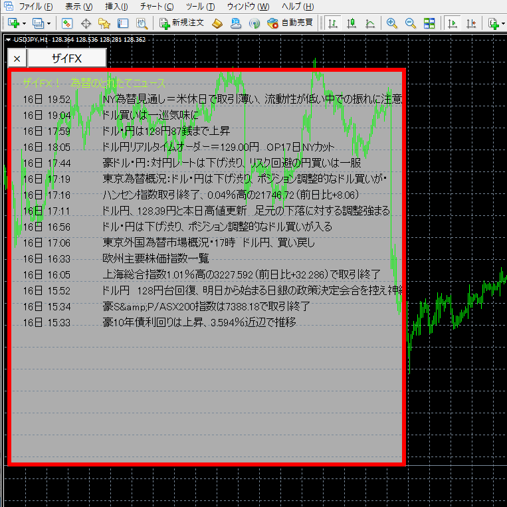
Task: Click the options computer user icon
Action: [x=236, y=23]
